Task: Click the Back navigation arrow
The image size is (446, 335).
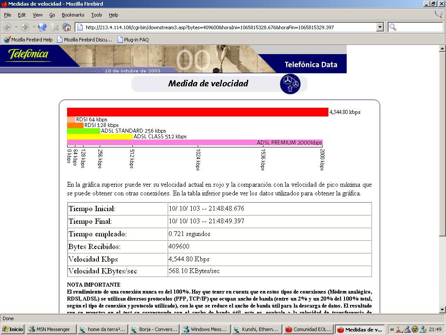Action: coord(7,27)
